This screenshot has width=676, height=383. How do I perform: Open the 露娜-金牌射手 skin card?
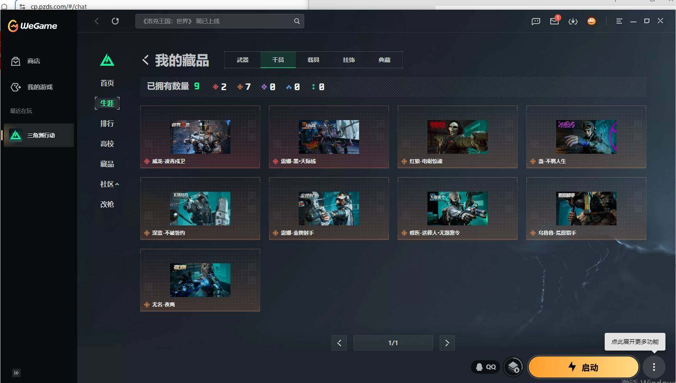click(x=329, y=209)
